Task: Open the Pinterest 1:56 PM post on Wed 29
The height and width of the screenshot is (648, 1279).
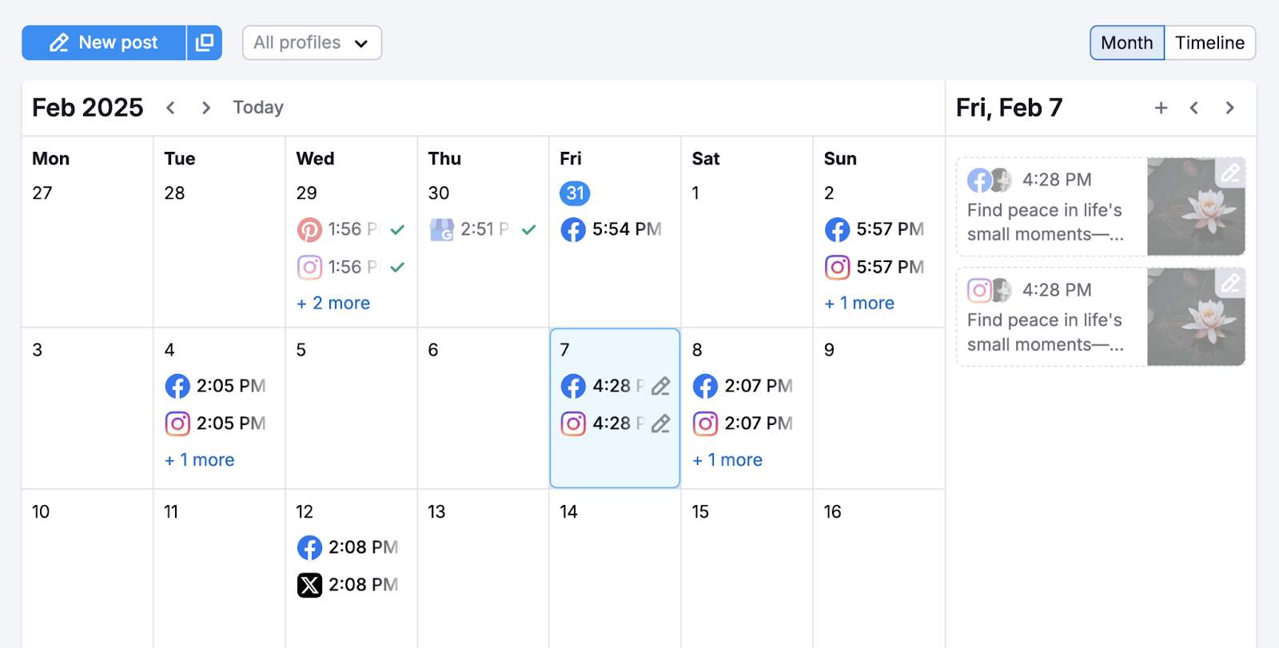Action: point(351,229)
